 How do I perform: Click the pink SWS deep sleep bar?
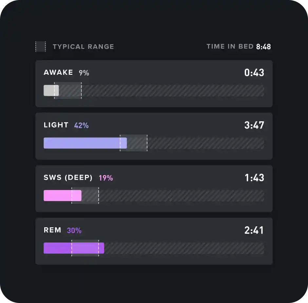[62, 195]
